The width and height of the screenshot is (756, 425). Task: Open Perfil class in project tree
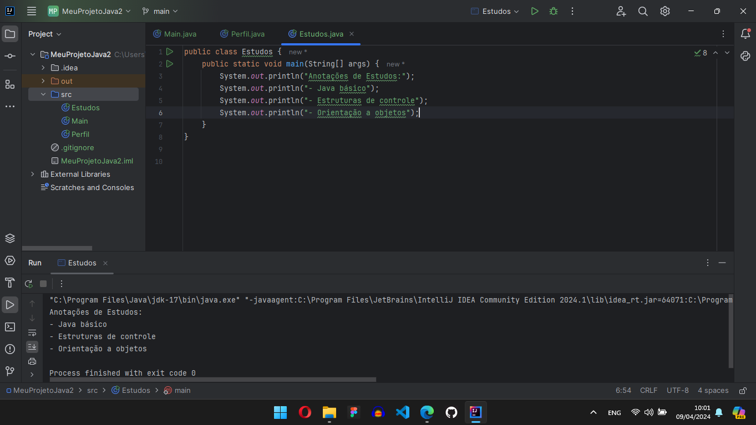tap(75, 134)
